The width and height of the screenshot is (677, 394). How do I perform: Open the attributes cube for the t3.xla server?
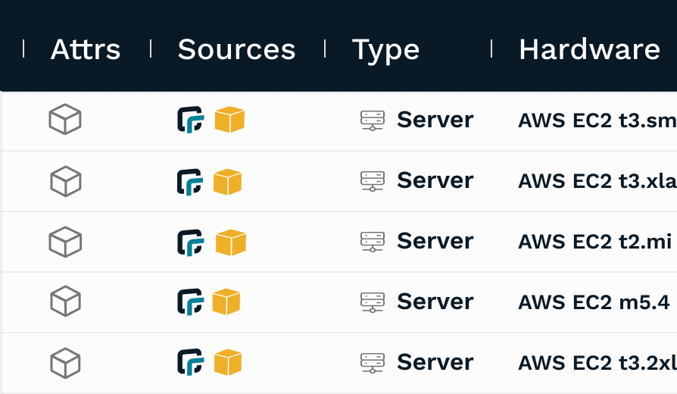pyautogui.click(x=66, y=181)
